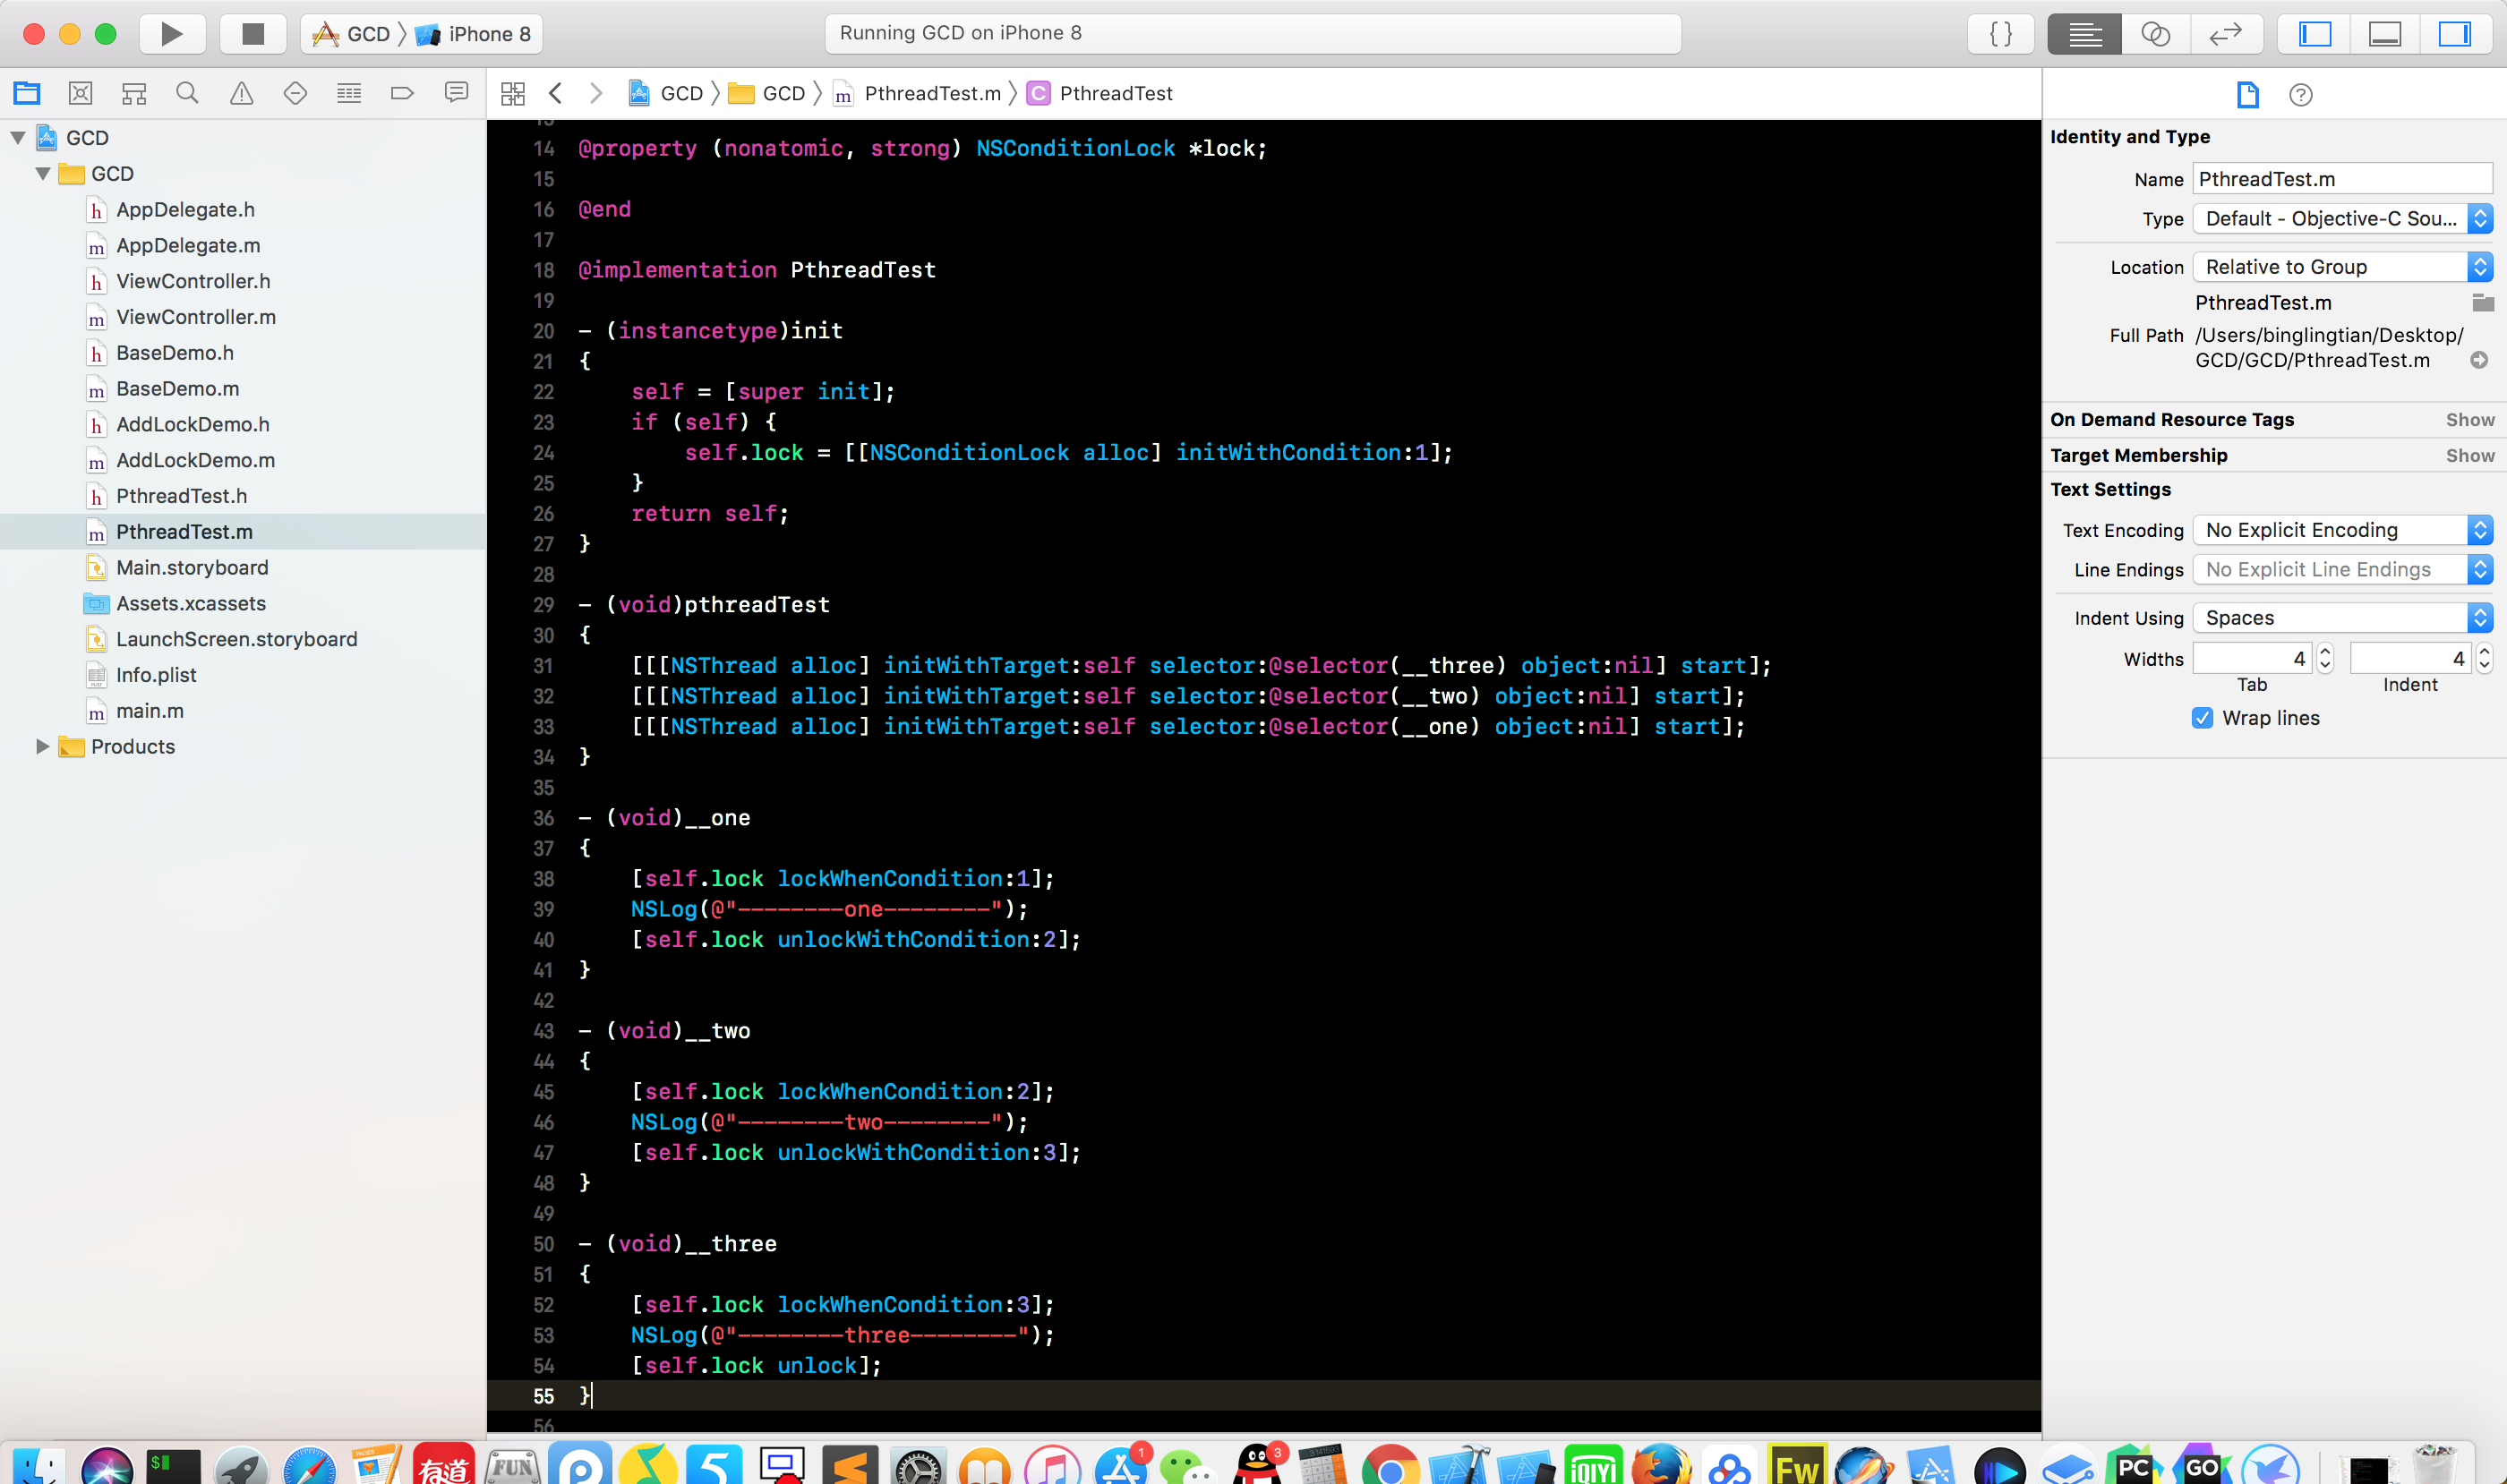Reveal full path in Finder arrow
2507x1484 pixels.
tap(2479, 360)
